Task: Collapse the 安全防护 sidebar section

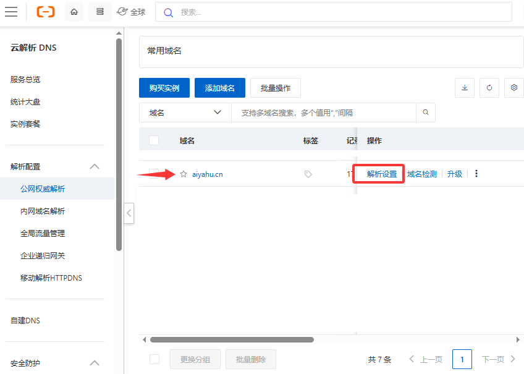Action: 95,363
